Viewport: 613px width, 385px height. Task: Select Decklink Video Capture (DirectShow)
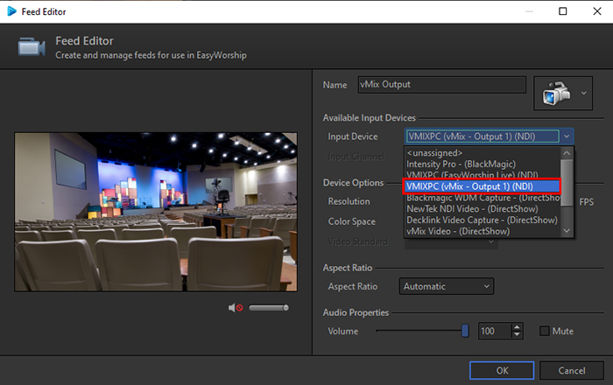[x=482, y=220]
